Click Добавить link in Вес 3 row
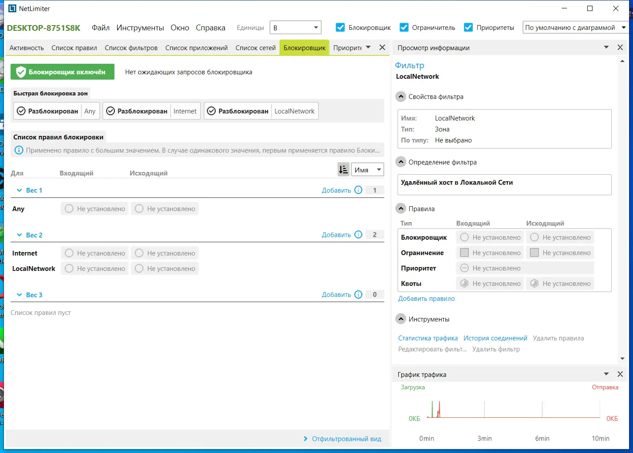This screenshot has height=453, width=633. coord(336,294)
